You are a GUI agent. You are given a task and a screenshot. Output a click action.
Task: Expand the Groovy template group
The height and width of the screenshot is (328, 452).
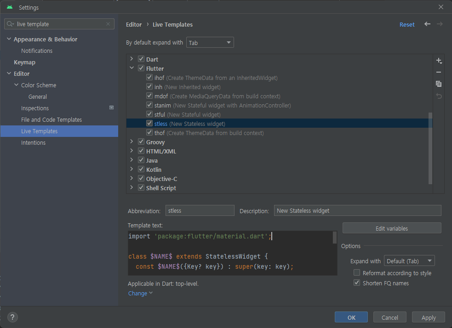132,141
